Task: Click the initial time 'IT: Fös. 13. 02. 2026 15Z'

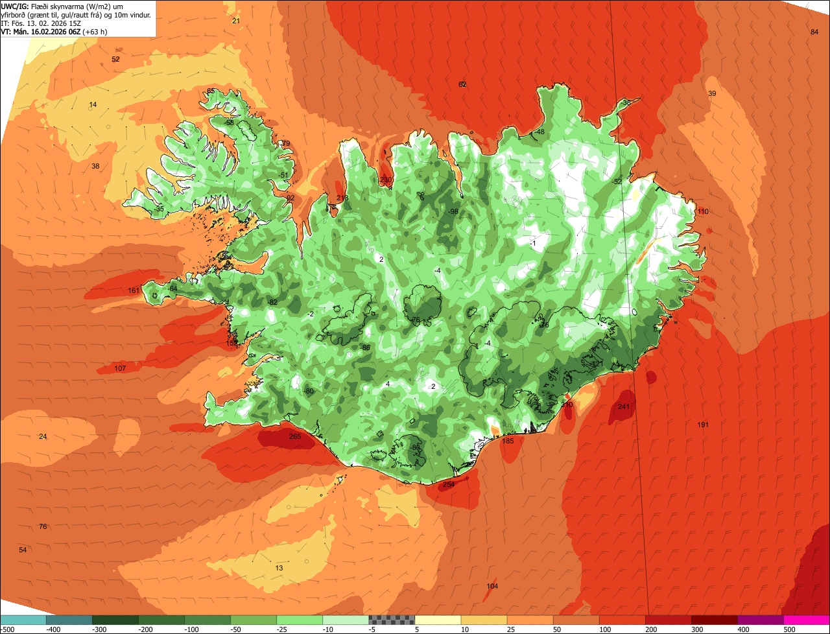Action: click(x=41, y=23)
